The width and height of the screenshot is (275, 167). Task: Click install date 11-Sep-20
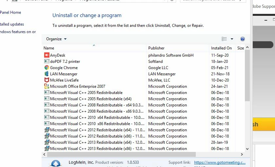[x=220, y=55]
